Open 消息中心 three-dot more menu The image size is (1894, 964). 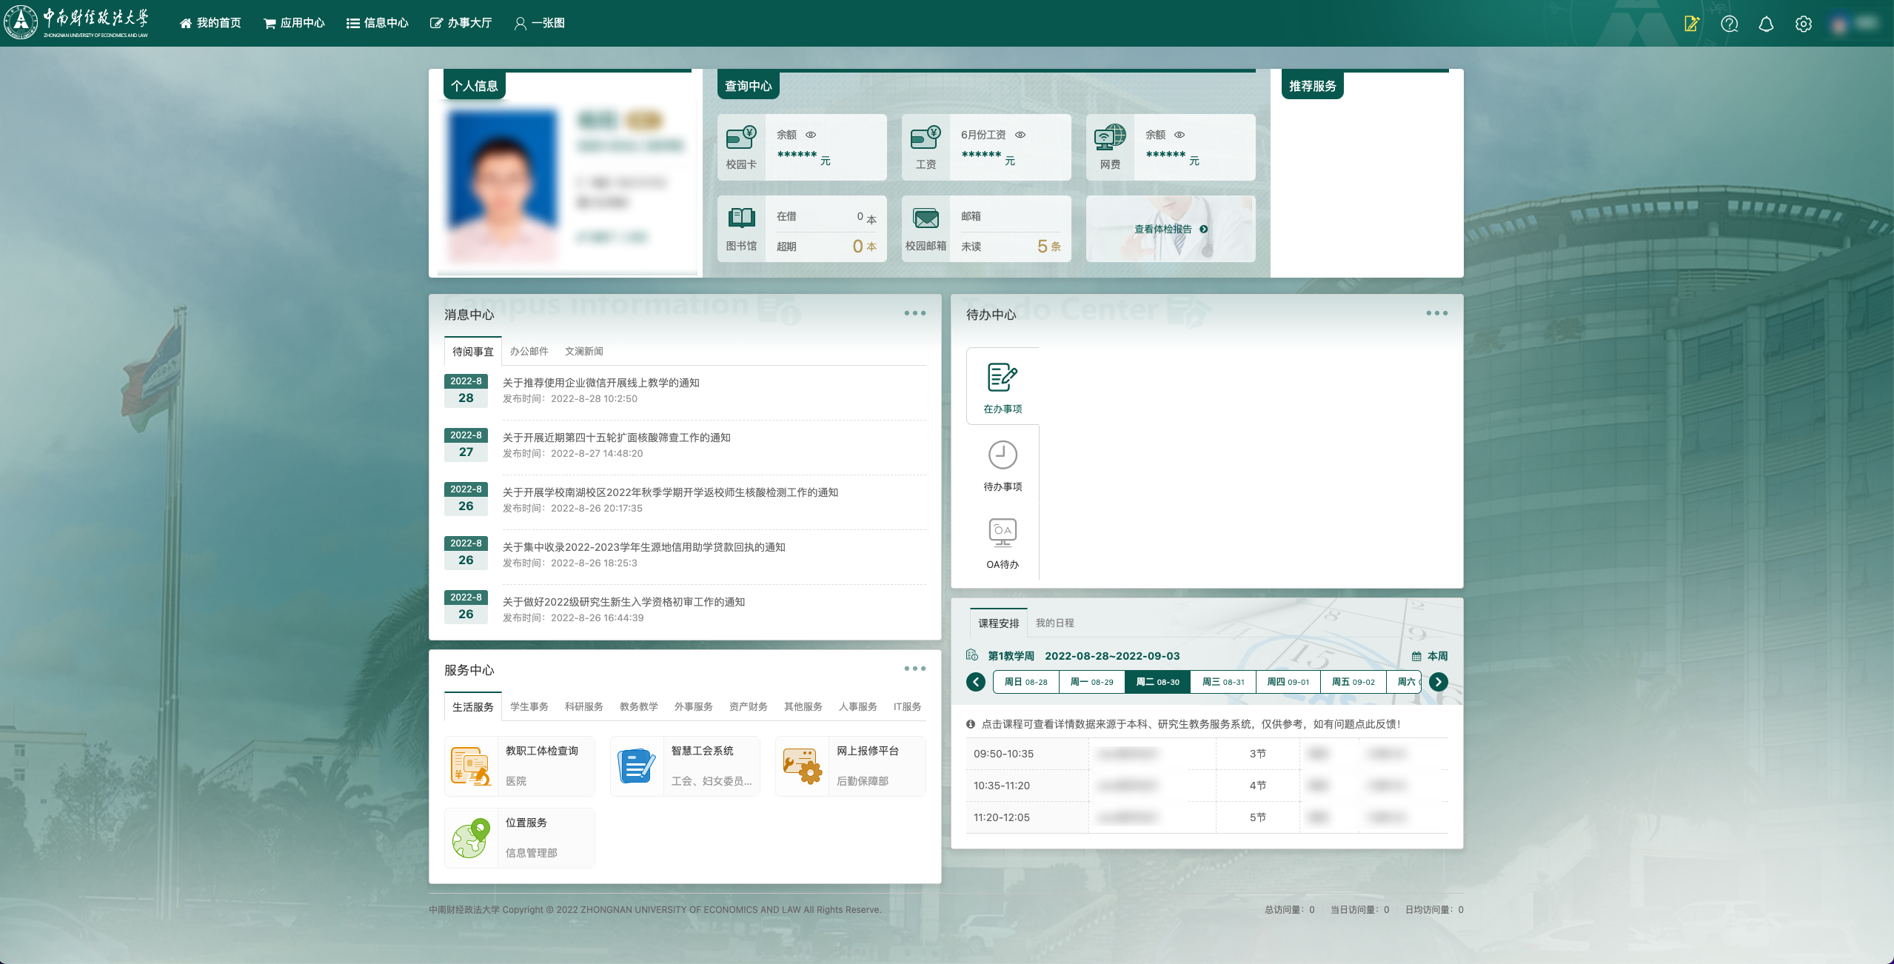pos(914,313)
